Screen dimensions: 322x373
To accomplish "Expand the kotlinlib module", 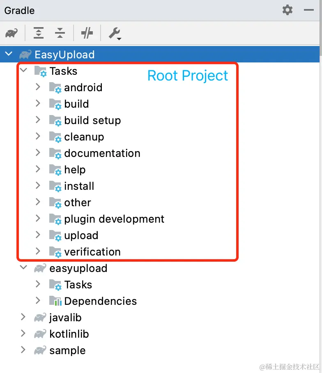I will tap(23, 333).
